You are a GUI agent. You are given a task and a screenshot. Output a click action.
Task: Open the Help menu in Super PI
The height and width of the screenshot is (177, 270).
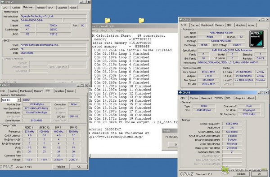120,30
